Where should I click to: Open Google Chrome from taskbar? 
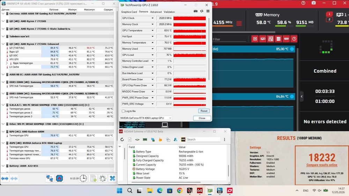180,190
